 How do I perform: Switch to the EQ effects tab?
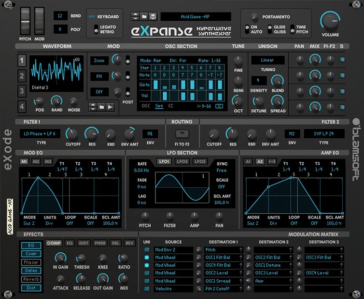point(70,243)
